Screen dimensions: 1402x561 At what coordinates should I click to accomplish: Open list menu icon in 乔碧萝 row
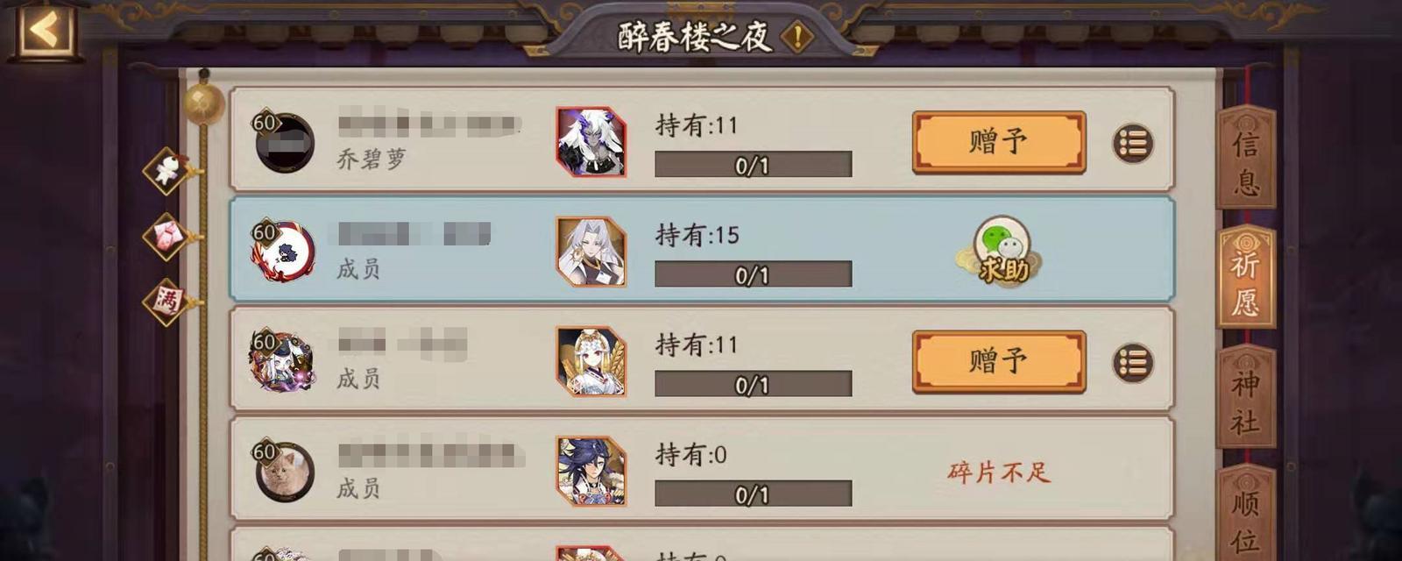1132,143
